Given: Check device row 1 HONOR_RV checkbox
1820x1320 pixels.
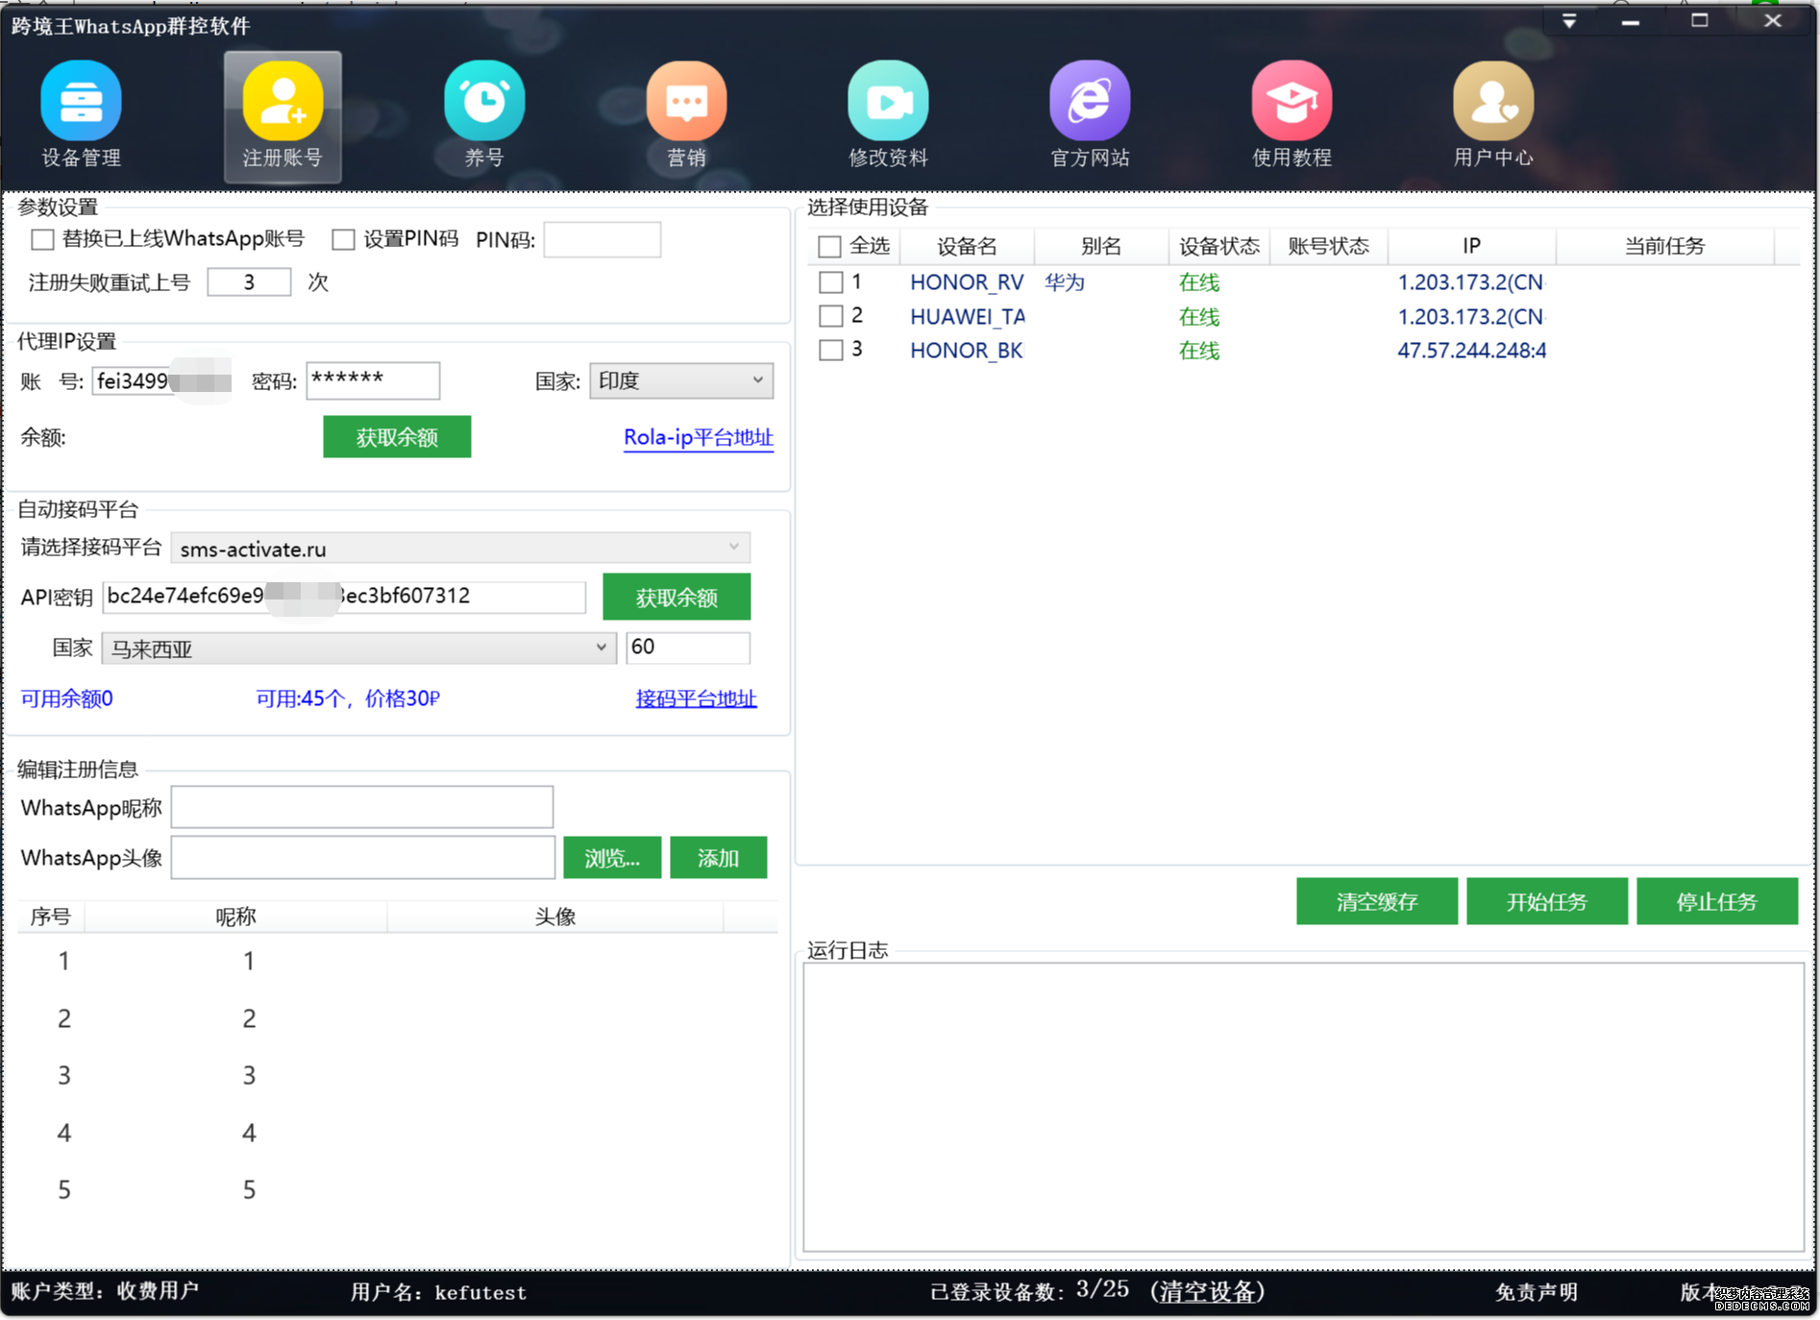Looking at the screenshot, I should tap(831, 282).
